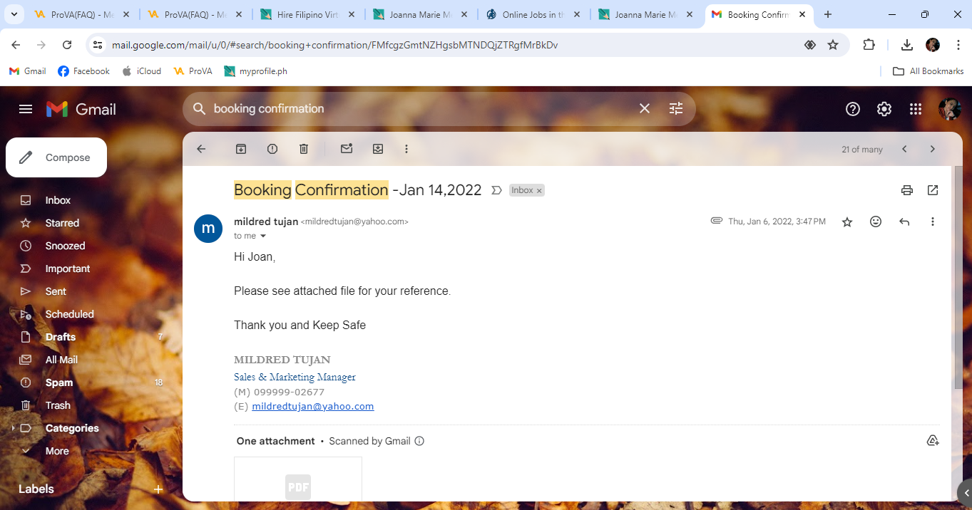Mark the email as unread

347,149
